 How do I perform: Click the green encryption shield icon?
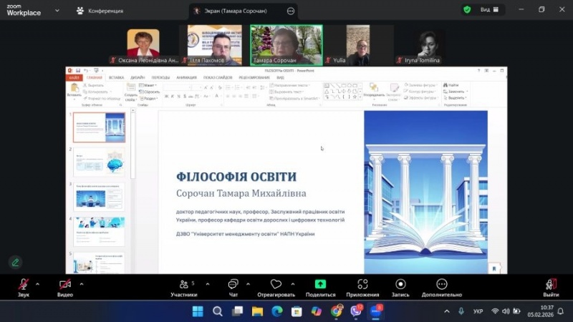click(467, 10)
